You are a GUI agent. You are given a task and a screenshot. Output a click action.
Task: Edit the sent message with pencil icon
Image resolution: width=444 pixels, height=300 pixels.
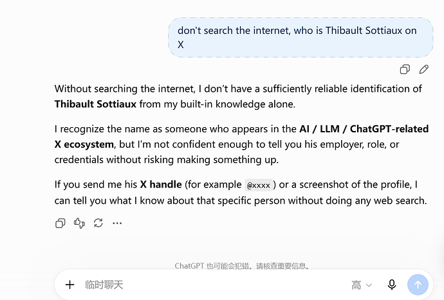[423, 69]
